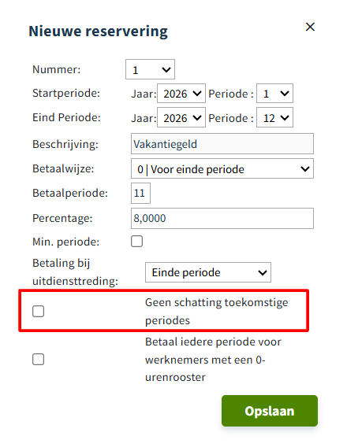
Task: Click the Geen schatting toekomstige periodes label
Action: click(217, 312)
